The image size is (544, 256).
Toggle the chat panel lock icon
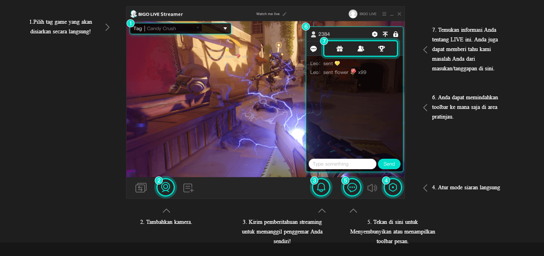point(396,34)
